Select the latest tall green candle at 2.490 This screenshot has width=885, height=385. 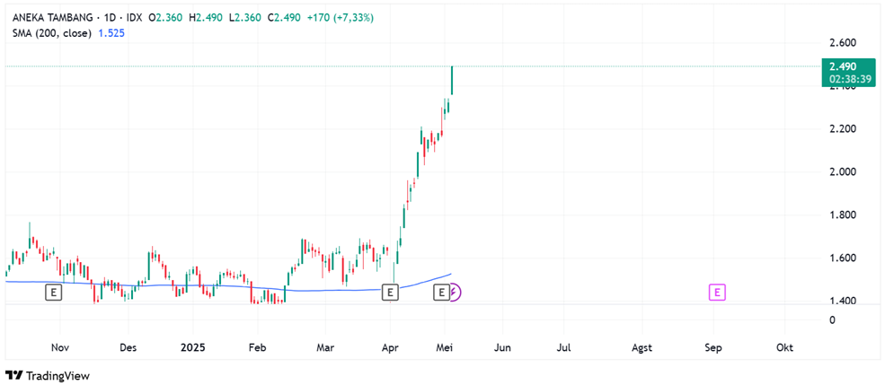(x=452, y=80)
